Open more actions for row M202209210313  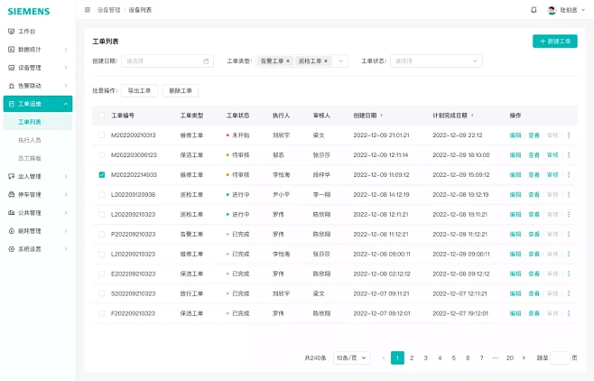click(569, 135)
